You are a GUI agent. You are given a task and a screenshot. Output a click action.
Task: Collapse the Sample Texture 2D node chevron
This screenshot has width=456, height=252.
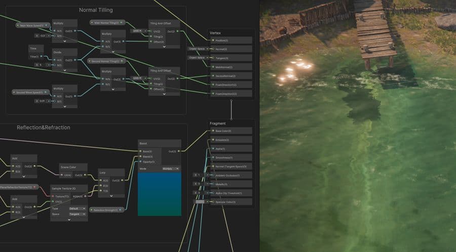(69, 220)
